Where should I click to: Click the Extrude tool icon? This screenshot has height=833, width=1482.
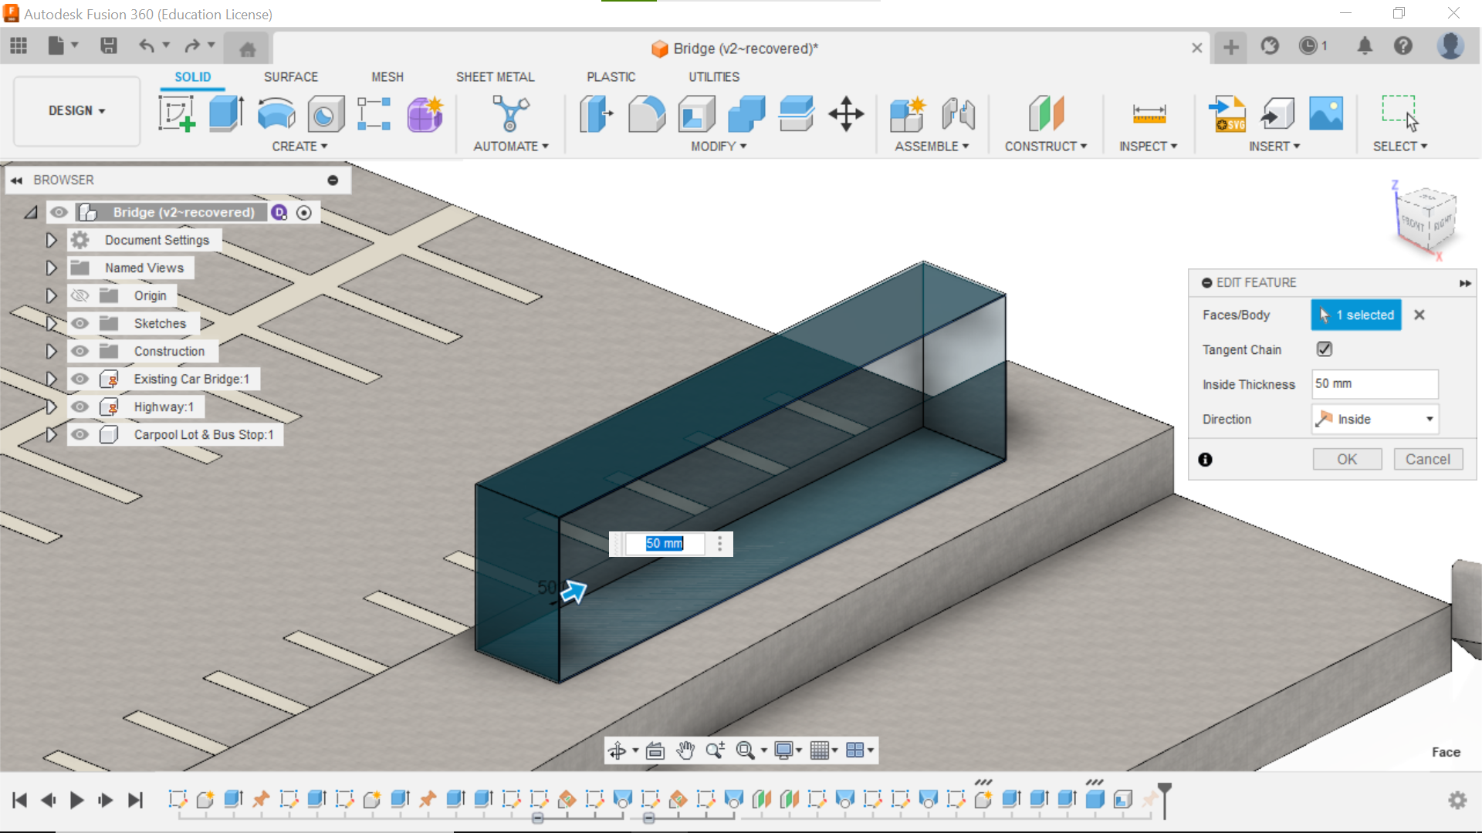(x=226, y=113)
